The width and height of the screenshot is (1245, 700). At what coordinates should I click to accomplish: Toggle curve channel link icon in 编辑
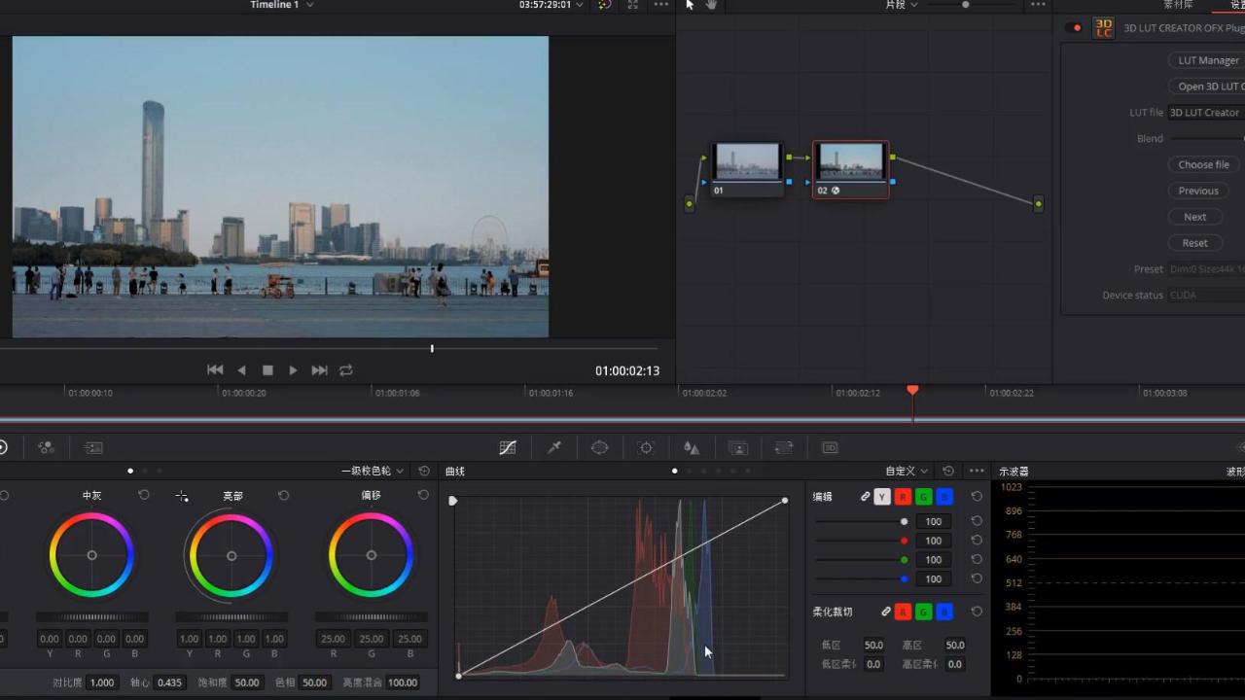pos(865,497)
